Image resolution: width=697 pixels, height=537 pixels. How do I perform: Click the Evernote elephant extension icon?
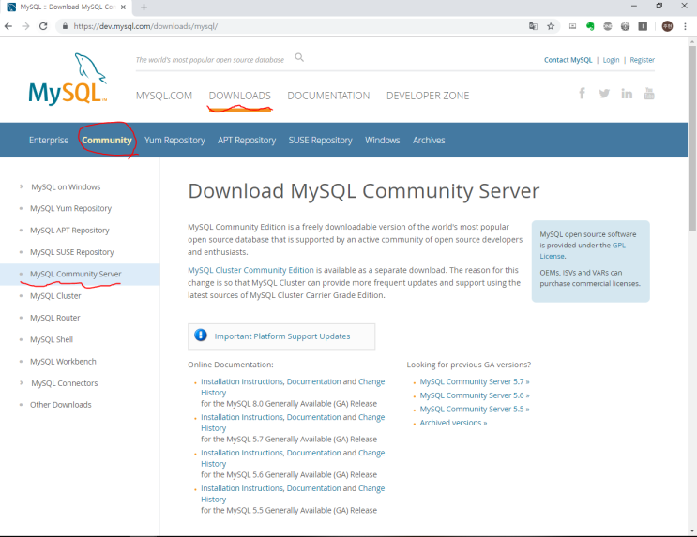[x=590, y=26]
